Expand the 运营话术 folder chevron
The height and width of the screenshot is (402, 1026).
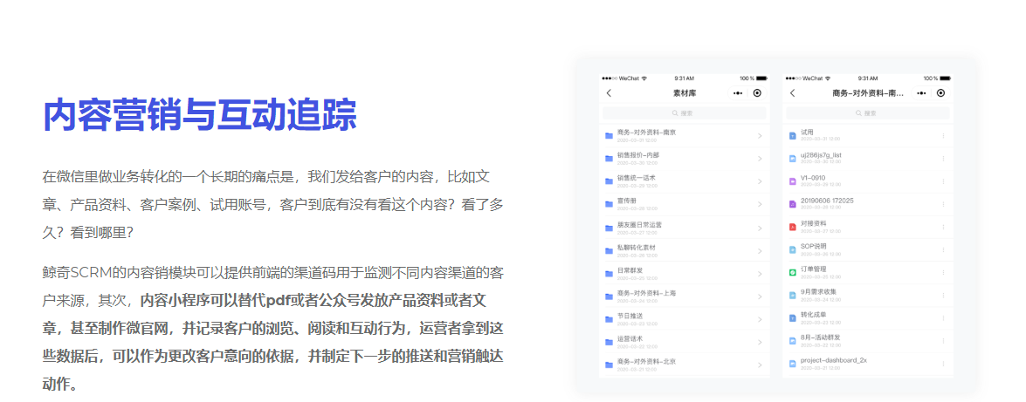coord(760,343)
